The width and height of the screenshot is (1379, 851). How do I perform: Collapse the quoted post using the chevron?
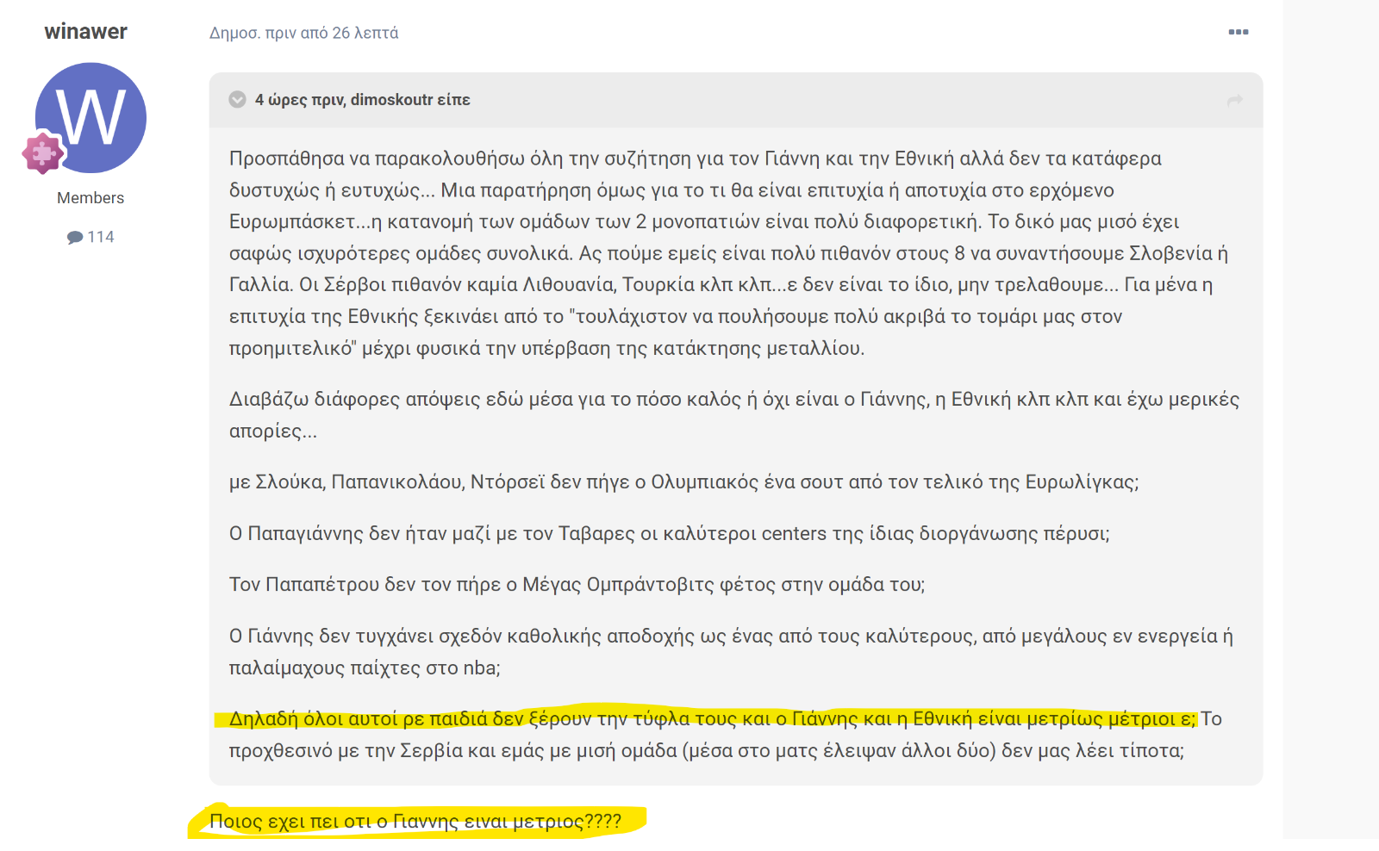[237, 100]
